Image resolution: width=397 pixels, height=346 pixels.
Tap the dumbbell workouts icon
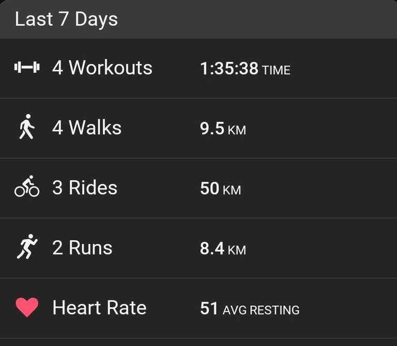(x=27, y=68)
